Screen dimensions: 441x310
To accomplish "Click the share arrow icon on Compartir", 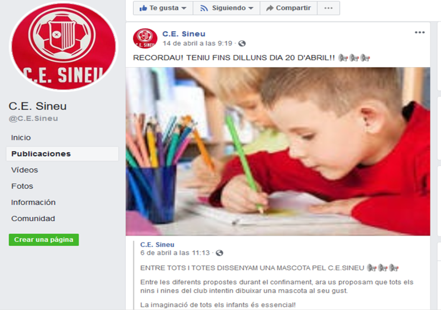I will coord(270,8).
